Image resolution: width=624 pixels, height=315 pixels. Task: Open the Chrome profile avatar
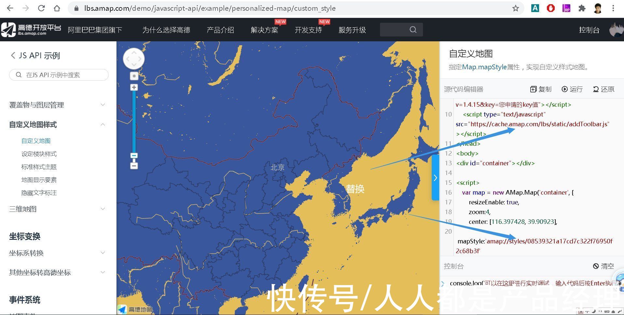click(x=598, y=8)
